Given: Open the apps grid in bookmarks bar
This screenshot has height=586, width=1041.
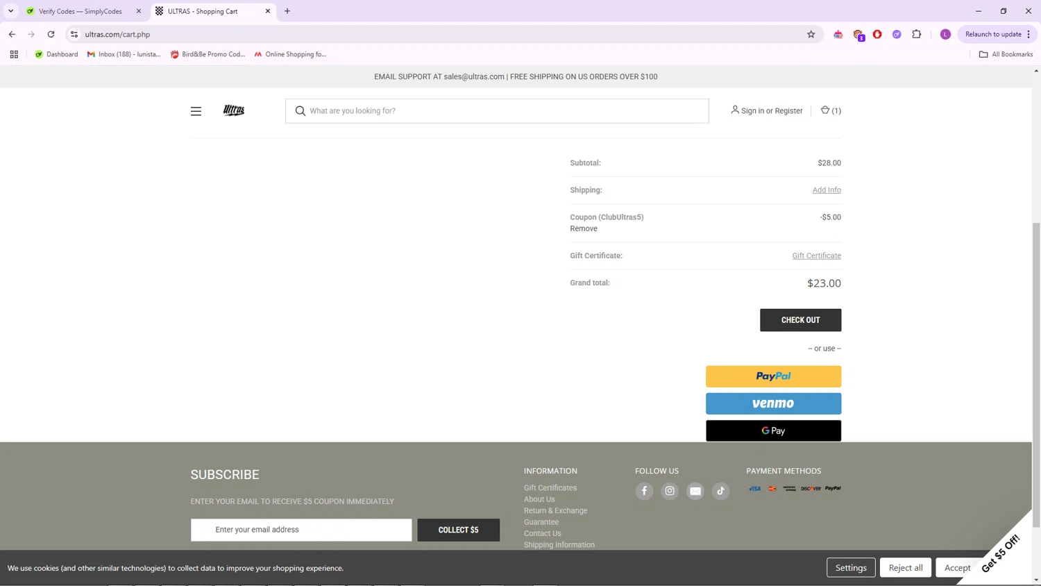Looking at the screenshot, I should 14,54.
